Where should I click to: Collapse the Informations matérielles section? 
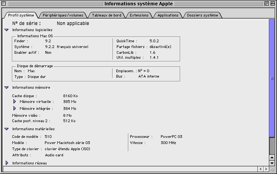7,129
